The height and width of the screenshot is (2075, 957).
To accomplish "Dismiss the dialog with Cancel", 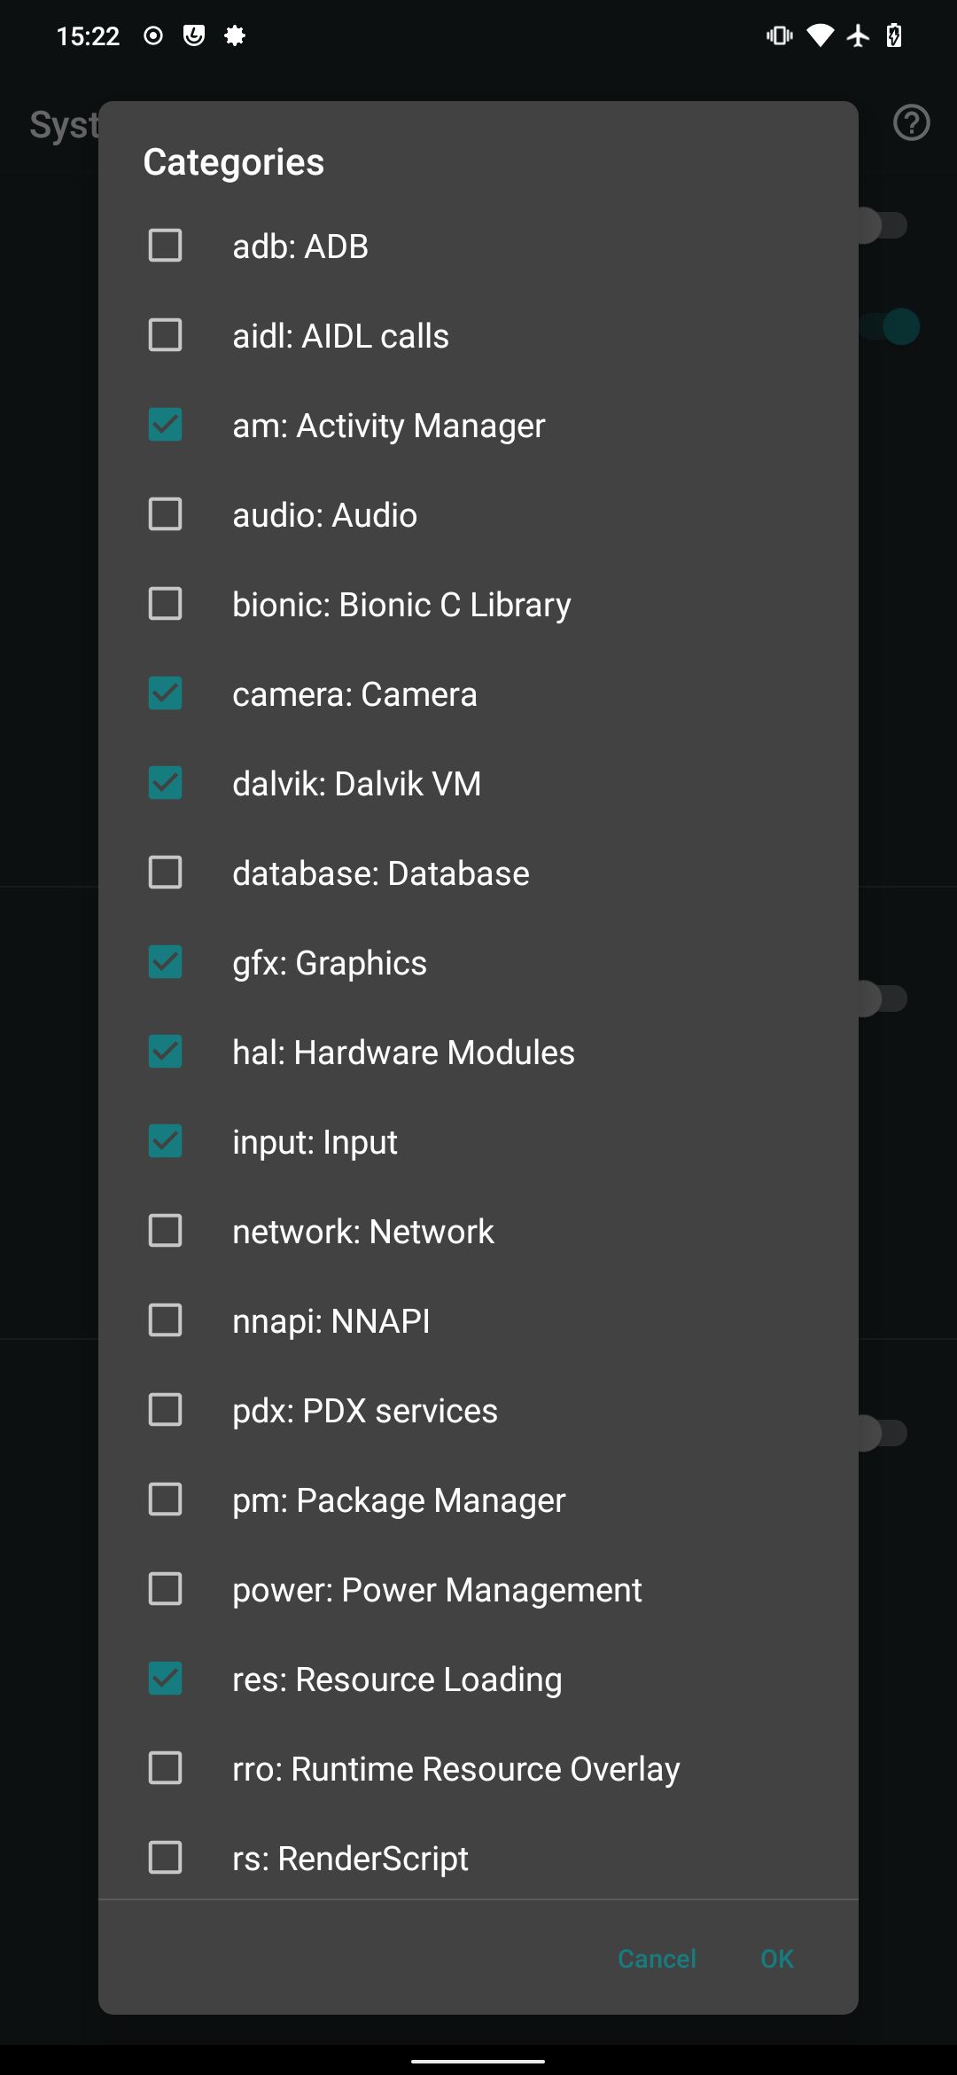I will pyautogui.click(x=656, y=1959).
